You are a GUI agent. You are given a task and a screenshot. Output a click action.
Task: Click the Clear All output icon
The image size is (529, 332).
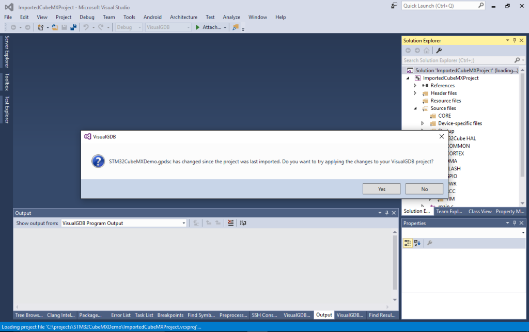(231, 223)
